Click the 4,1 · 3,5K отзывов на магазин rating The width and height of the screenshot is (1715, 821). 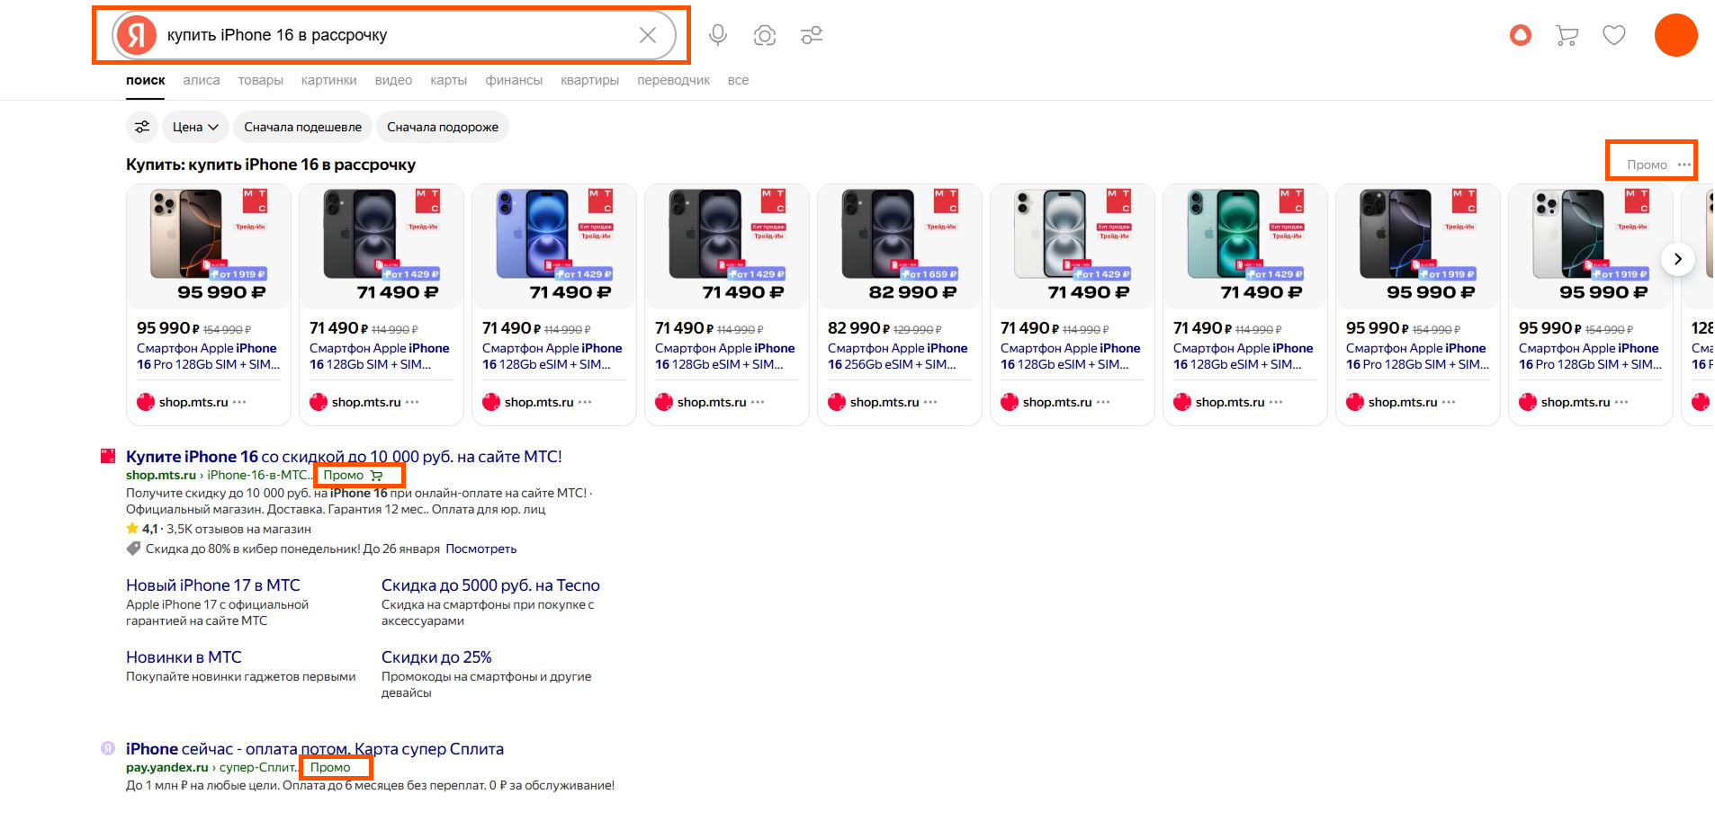click(219, 529)
